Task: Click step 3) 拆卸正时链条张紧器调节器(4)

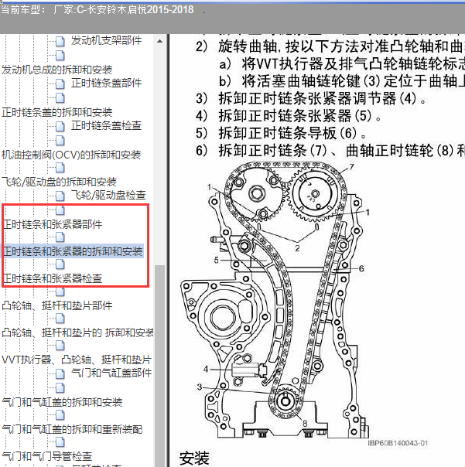Action: click(311, 98)
